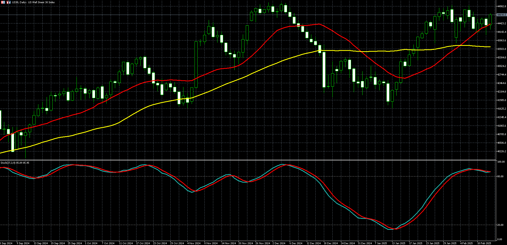This screenshot has width=507, height=245.
Task: Select the rightmost candlestick on the chart
Action: (490, 20)
